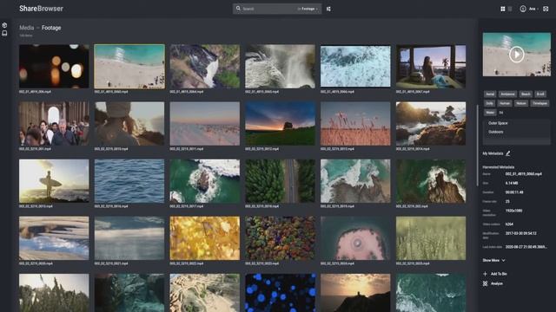The image size is (556, 312).
Task: Click the Aerial tag
Action: click(490, 94)
